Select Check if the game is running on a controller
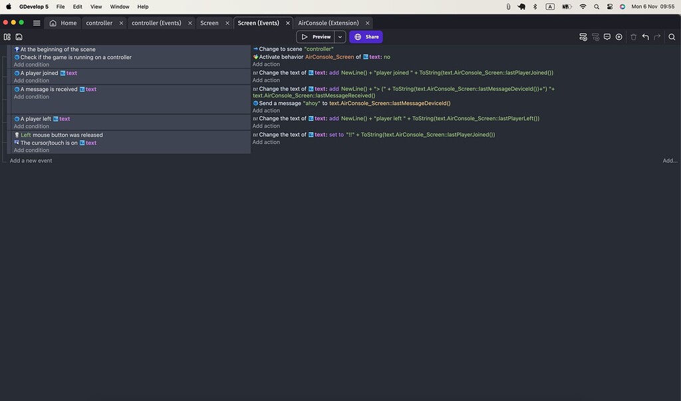This screenshot has height=401, width=681. point(72,57)
